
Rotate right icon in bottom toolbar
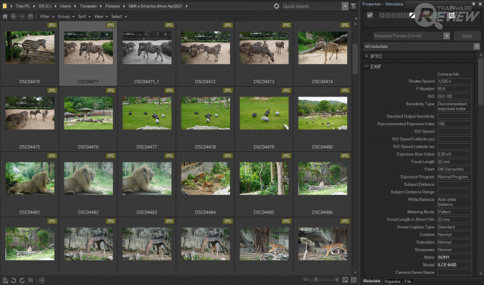tap(23, 280)
